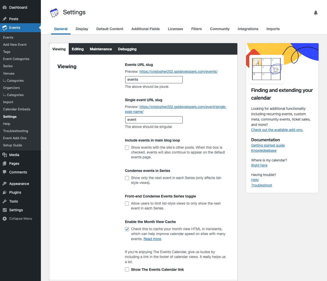This screenshot has width=327, height=281.
Task: Tick Show The Events Calendar link
Action: pos(127,270)
